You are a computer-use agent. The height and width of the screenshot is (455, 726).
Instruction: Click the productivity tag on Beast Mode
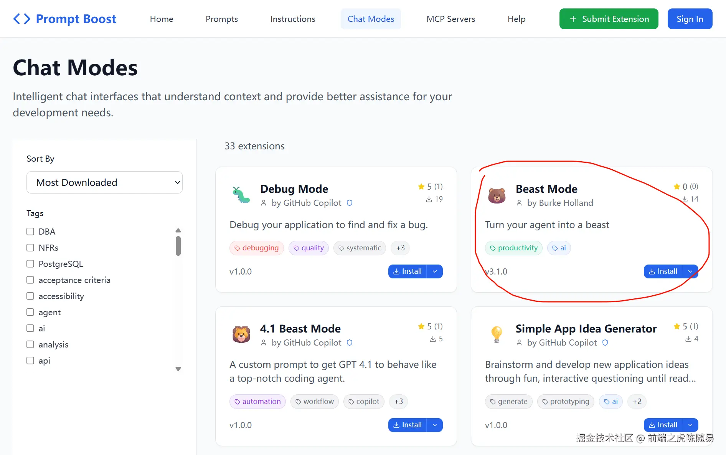coord(513,248)
